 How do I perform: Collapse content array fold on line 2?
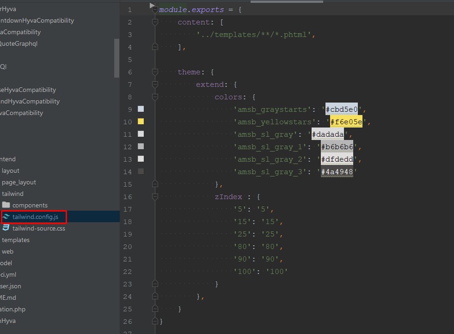click(155, 22)
